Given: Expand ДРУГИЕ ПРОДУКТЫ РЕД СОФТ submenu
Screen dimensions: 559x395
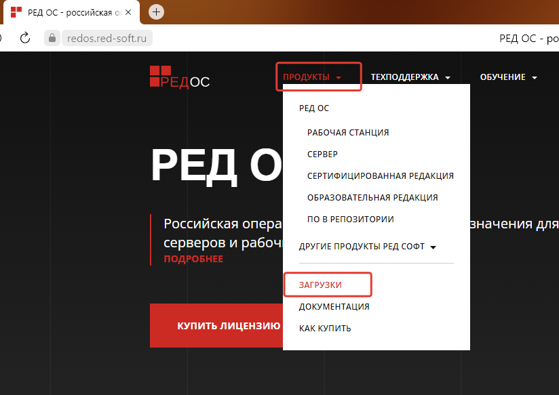Looking at the screenshot, I should click(x=368, y=247).
